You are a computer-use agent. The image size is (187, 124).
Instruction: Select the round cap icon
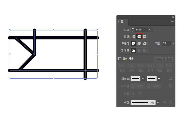[139, 37]
